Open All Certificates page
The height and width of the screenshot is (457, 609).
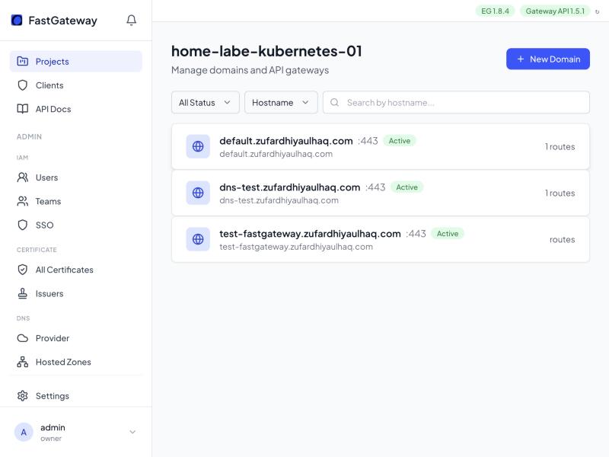click(75, 270)
